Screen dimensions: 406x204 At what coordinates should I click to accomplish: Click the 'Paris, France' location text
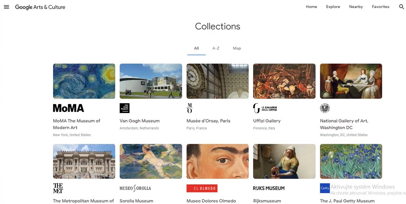click(197, 128)
